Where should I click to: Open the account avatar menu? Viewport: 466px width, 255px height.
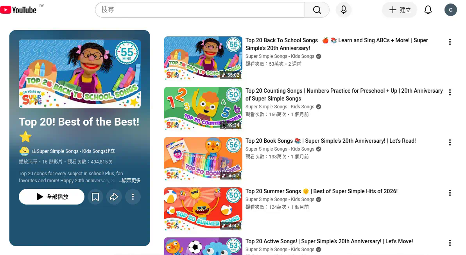click(450, 10)
